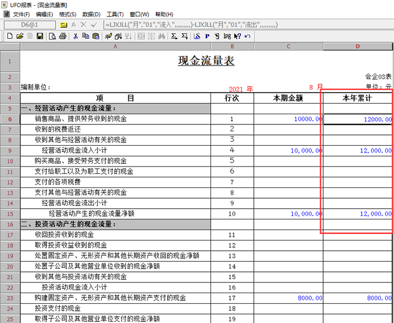This screenshot has width=394, height=323.
Task: Click the greyed-out table icon before the dotted one
Action: pyautogui.click(x=141, y=36)
